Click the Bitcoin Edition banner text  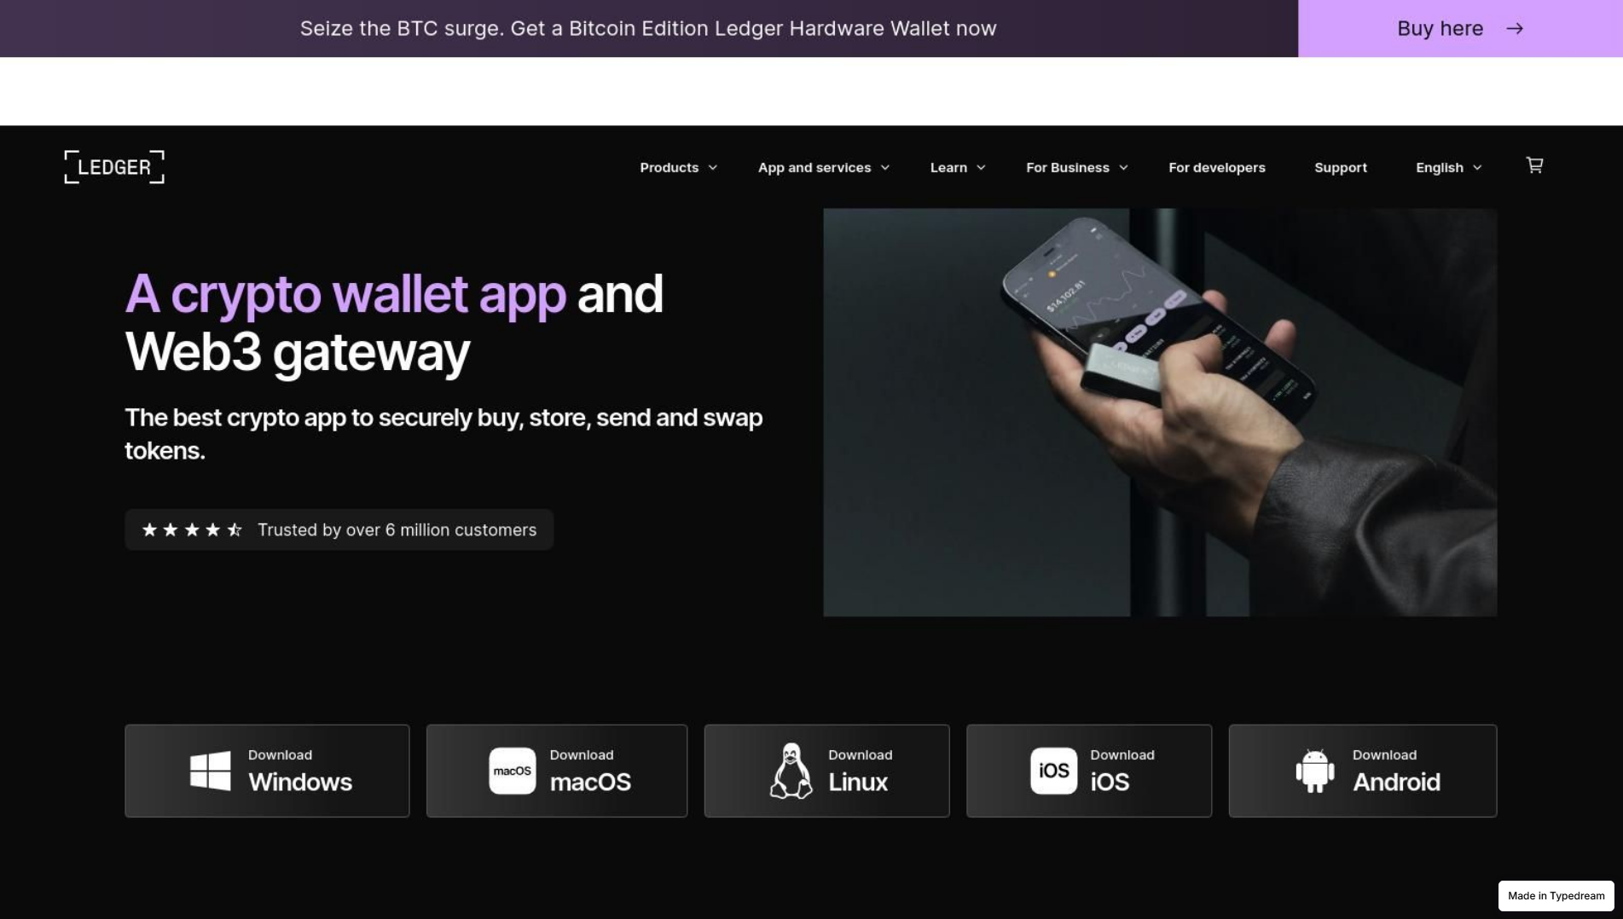(648, 28)
